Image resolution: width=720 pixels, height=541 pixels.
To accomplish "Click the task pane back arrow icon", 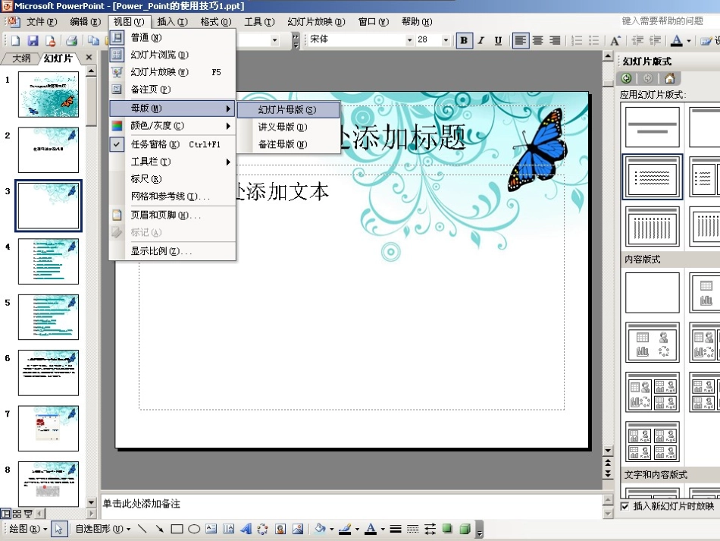I will (626, 78).
